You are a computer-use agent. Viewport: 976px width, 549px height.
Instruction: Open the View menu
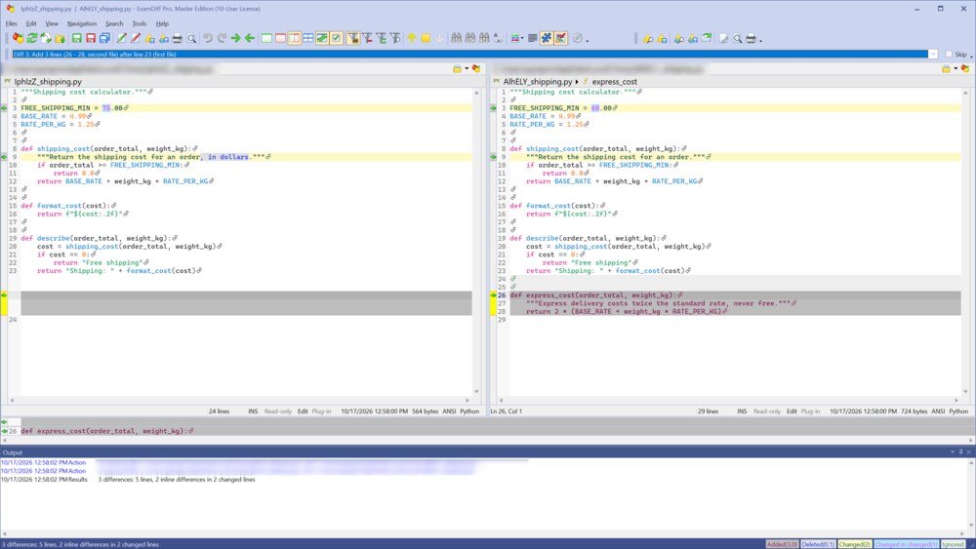52,23
